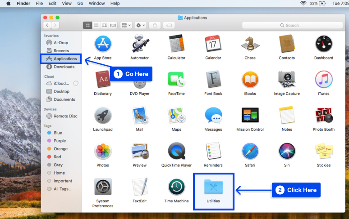Select the Maps app icon
Image resolution: width=349 pixels, height=219 pixels.
pyautogui.click(x=176, y=116)
